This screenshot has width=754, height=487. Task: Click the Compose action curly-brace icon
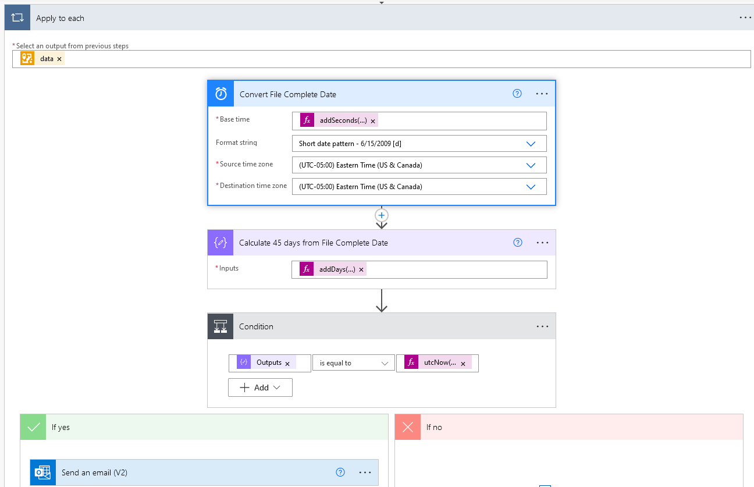tap(220, 243)
